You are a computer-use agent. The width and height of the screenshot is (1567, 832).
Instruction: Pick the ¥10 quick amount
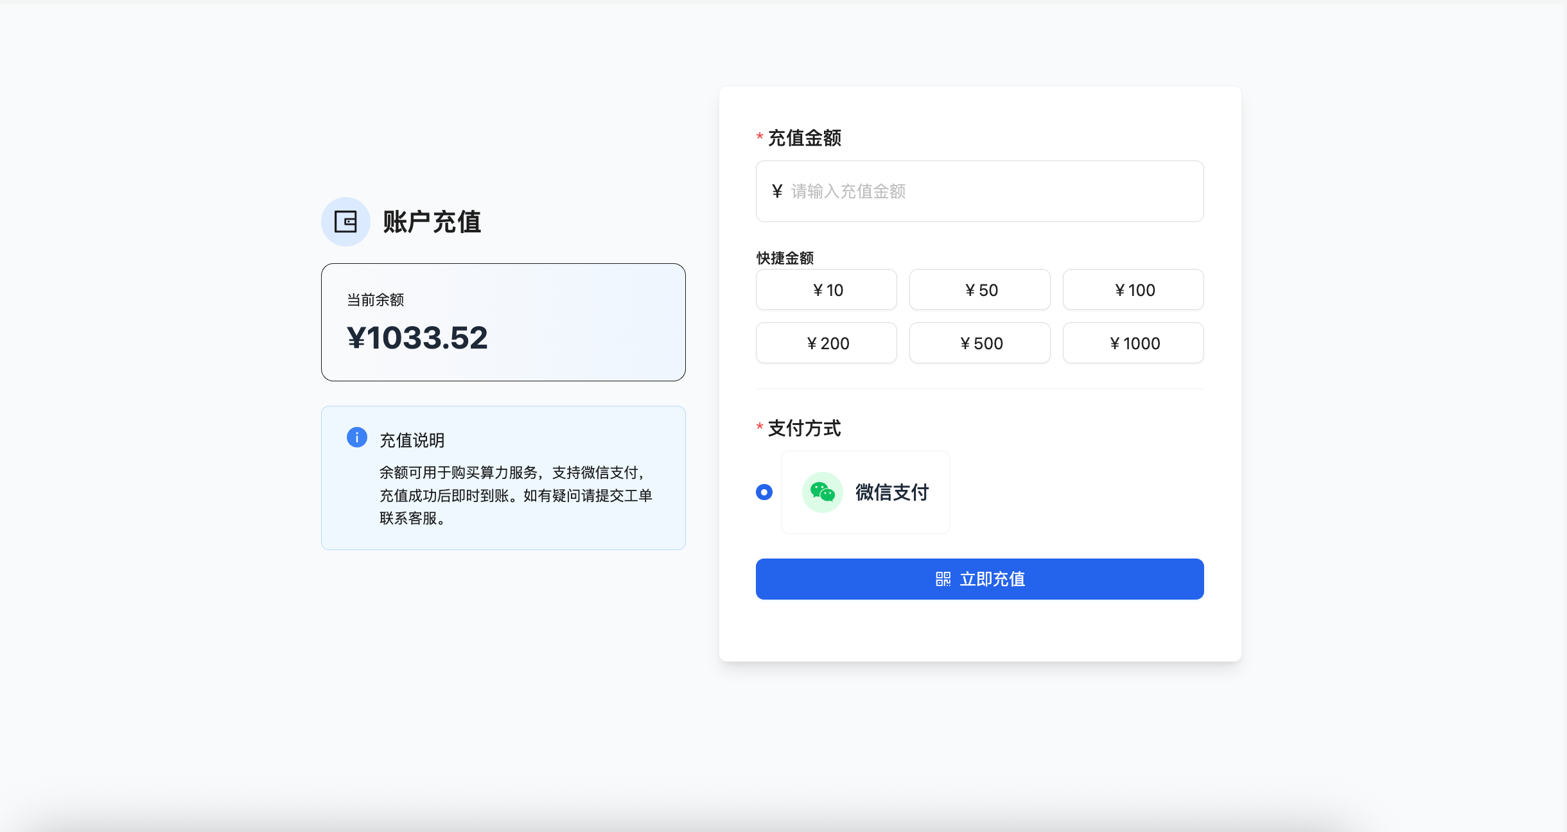point(826,290)
